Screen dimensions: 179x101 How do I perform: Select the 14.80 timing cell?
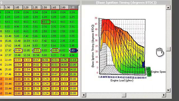[64, 65]
